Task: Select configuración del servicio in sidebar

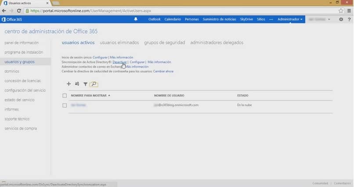Action: [25, 90]
